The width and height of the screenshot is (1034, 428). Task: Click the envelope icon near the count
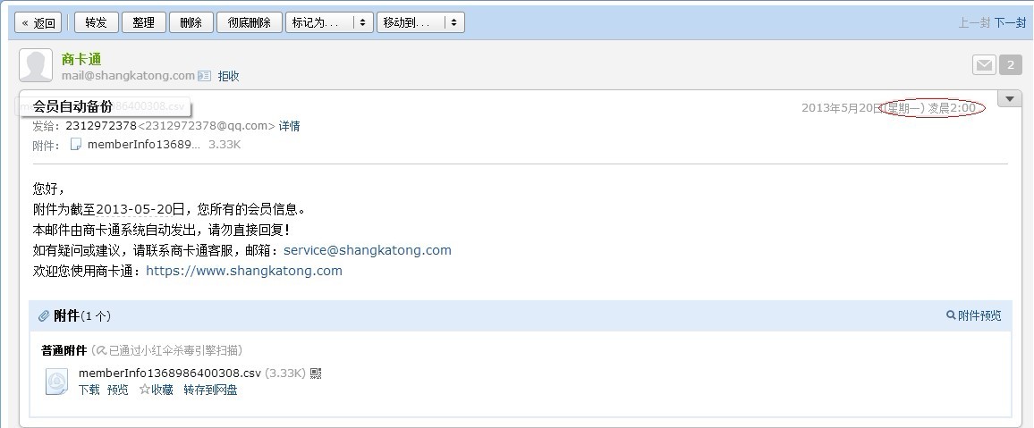[x=984, y=64]
